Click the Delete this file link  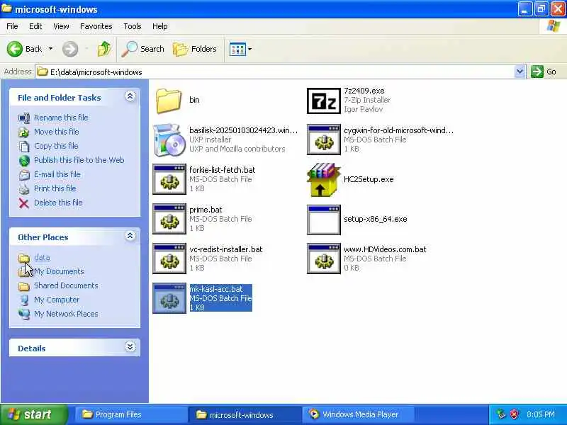click(58, 203)
